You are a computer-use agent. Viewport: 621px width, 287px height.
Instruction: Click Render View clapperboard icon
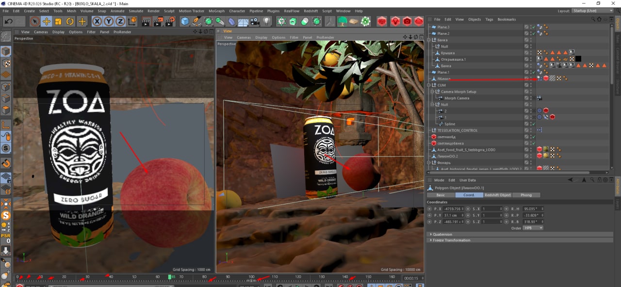pyautogui.click(x=146, y=21)
